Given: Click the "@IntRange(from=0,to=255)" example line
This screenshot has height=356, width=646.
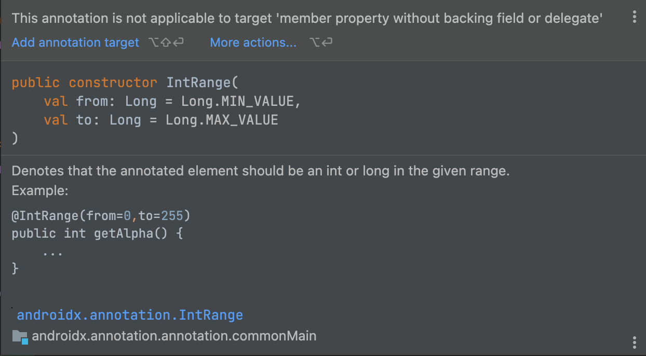Looking at the screenshot, I should point(98,215).
